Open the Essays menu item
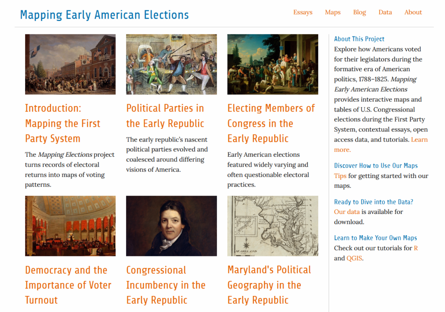The height and width of the screenshot is (312, 445). click(x=302, y=12)
